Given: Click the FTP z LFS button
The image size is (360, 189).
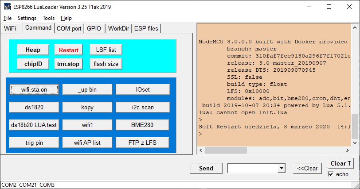Looking at the screenshot, I should click(142, 143).
